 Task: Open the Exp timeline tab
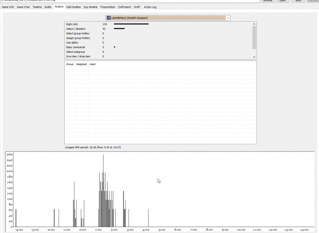point(91,7)
